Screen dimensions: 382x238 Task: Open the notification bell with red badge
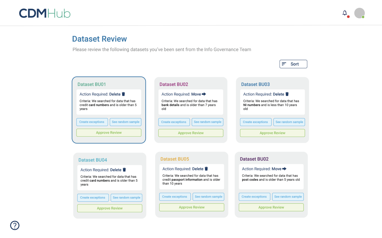345,13
